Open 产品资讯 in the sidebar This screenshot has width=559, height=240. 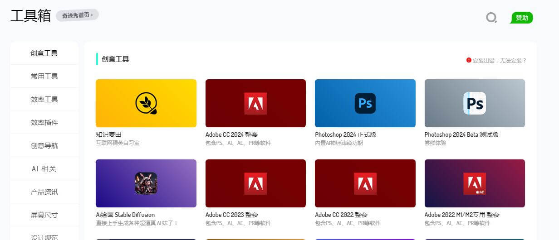44,192
